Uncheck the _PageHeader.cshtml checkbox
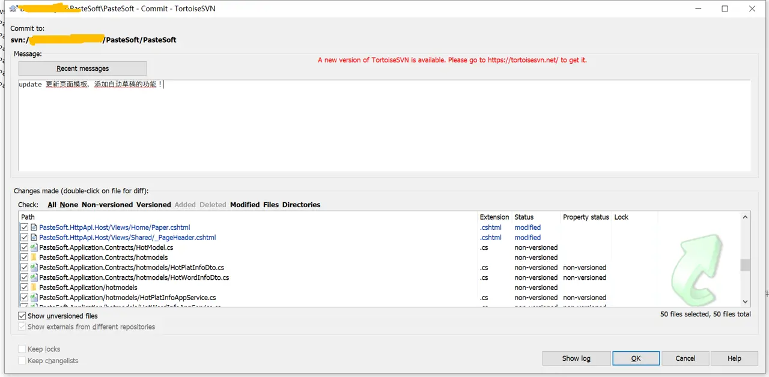 (25, 238)
